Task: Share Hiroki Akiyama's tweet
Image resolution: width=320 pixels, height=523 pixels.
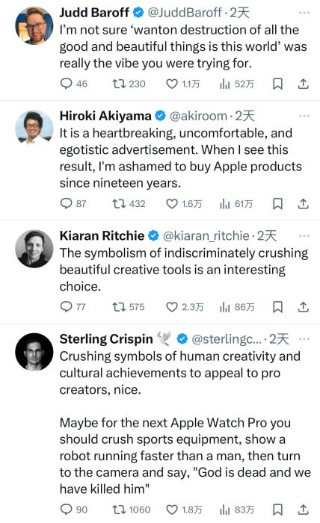Action: (303, 203)
